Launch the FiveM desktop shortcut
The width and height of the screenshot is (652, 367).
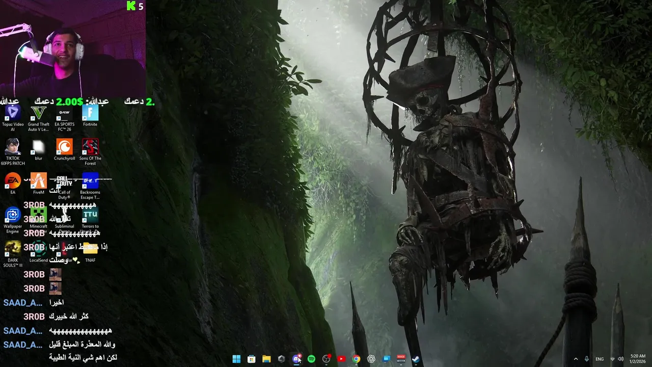click(39, 184)
